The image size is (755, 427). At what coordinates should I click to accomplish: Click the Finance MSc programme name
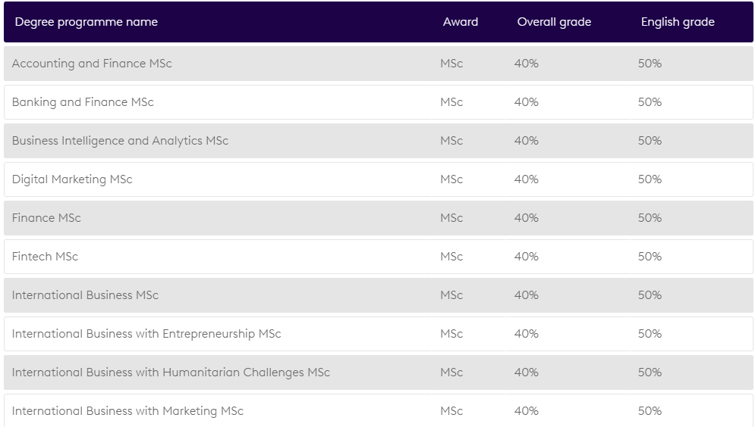(x=46, y=218)
